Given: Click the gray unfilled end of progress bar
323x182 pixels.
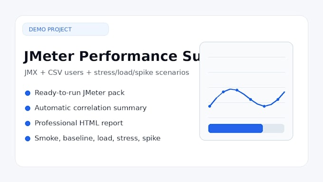Looking at the screenshot, I should (274, 128).
